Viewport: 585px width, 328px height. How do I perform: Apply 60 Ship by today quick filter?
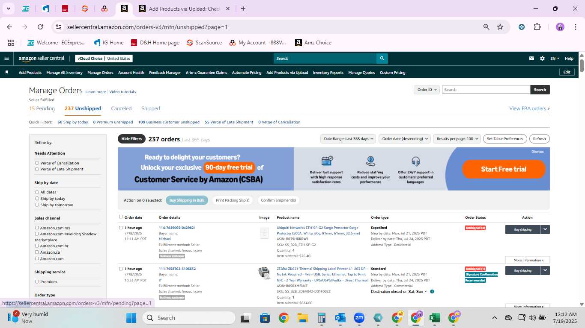tap(73, 122)
